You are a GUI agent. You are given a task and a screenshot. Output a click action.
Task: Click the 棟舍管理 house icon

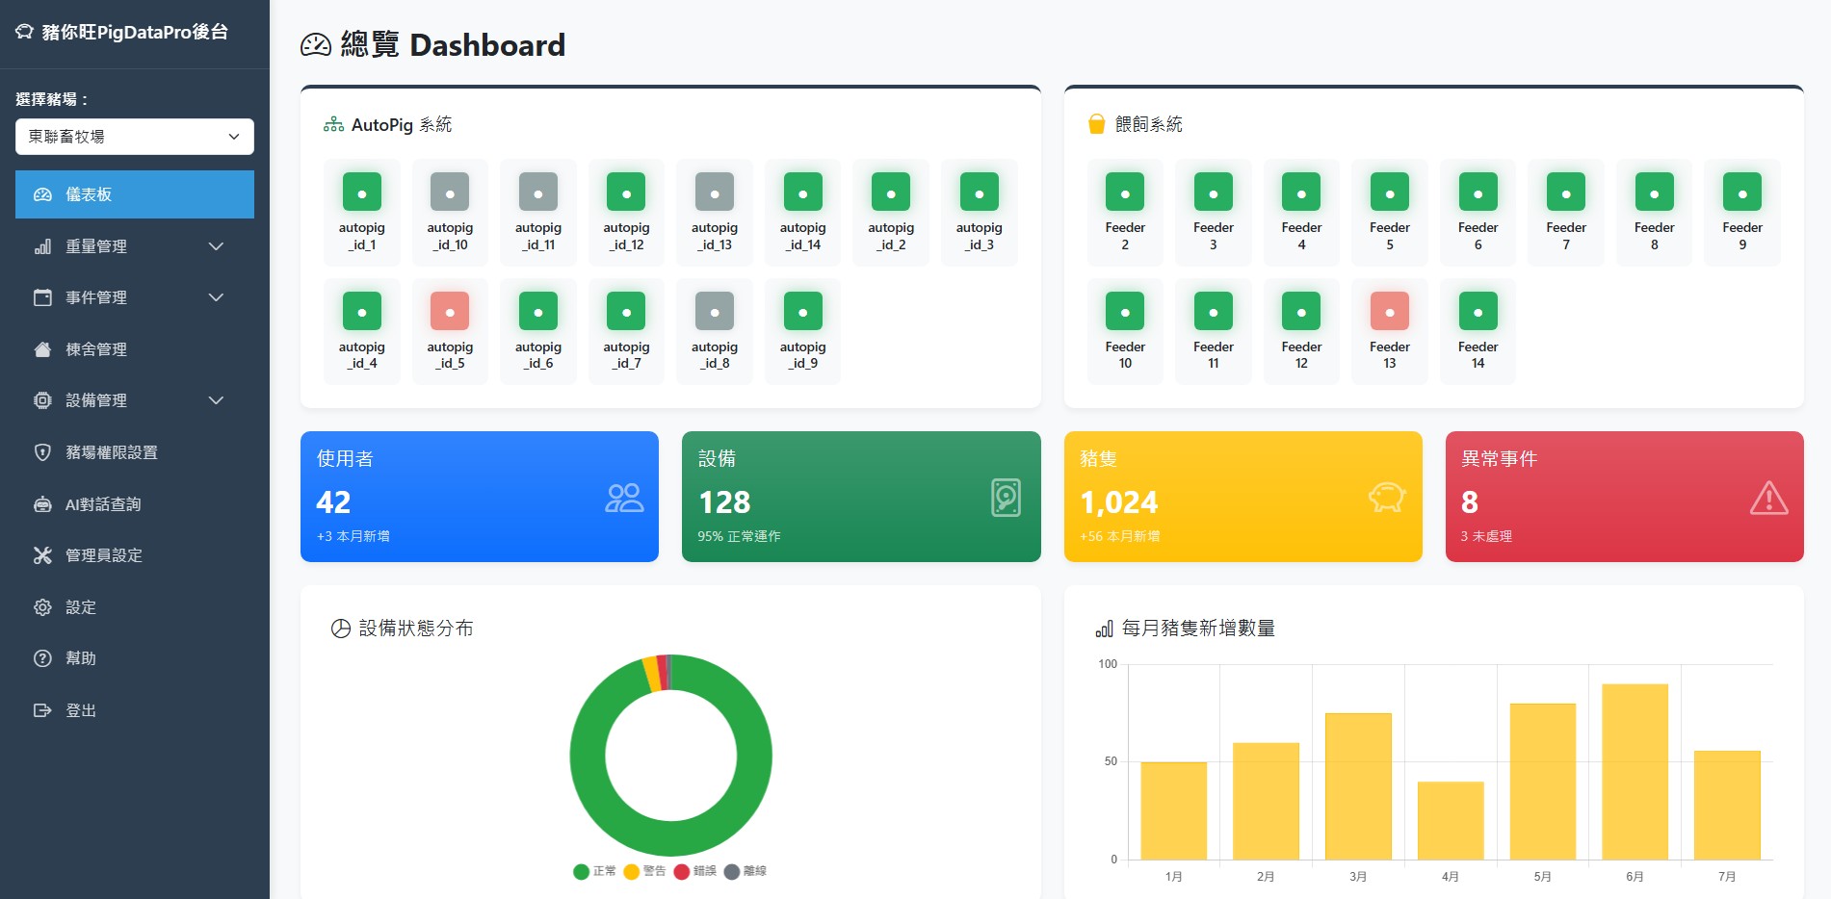pyautogui.click(x=42, y=349)
